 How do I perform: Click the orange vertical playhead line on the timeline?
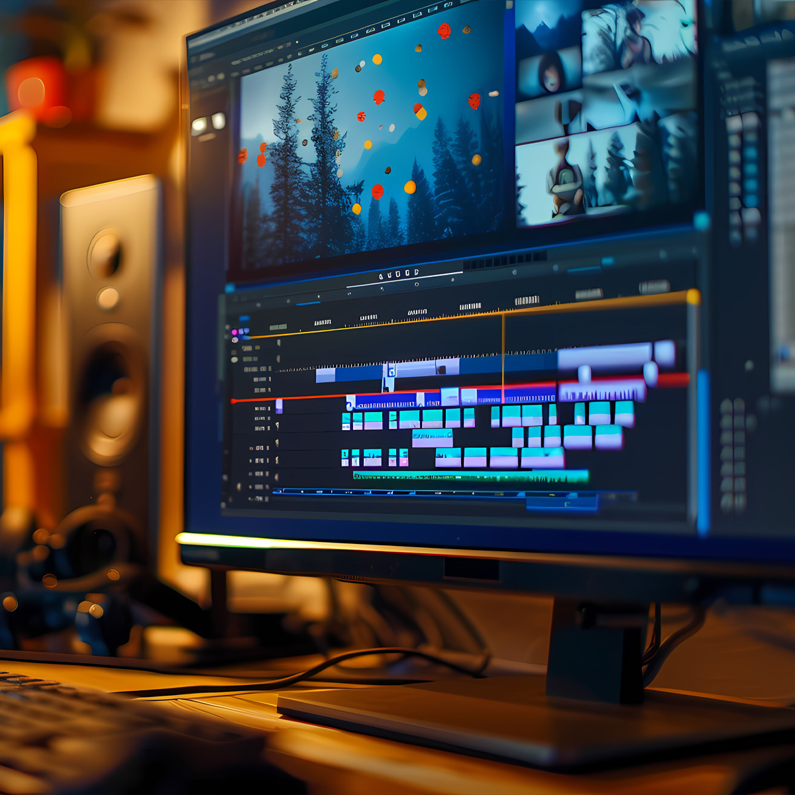coord(503,358)
